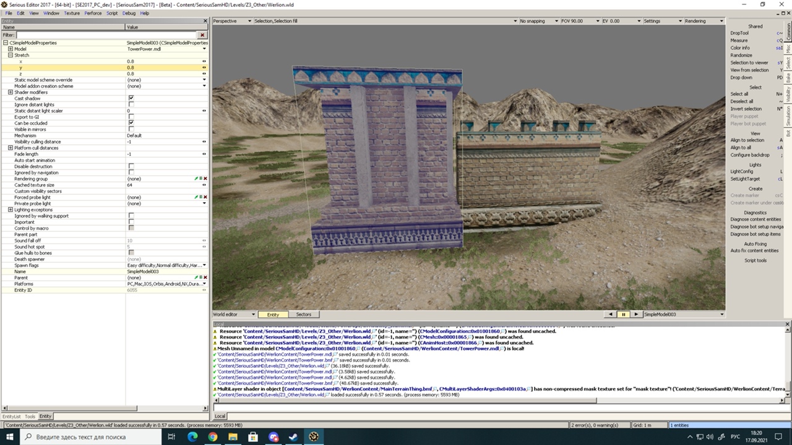Click the green pick icon for Parent
Image resolution: width=792 pixels, height=445 pixels.
pos(196,278)
